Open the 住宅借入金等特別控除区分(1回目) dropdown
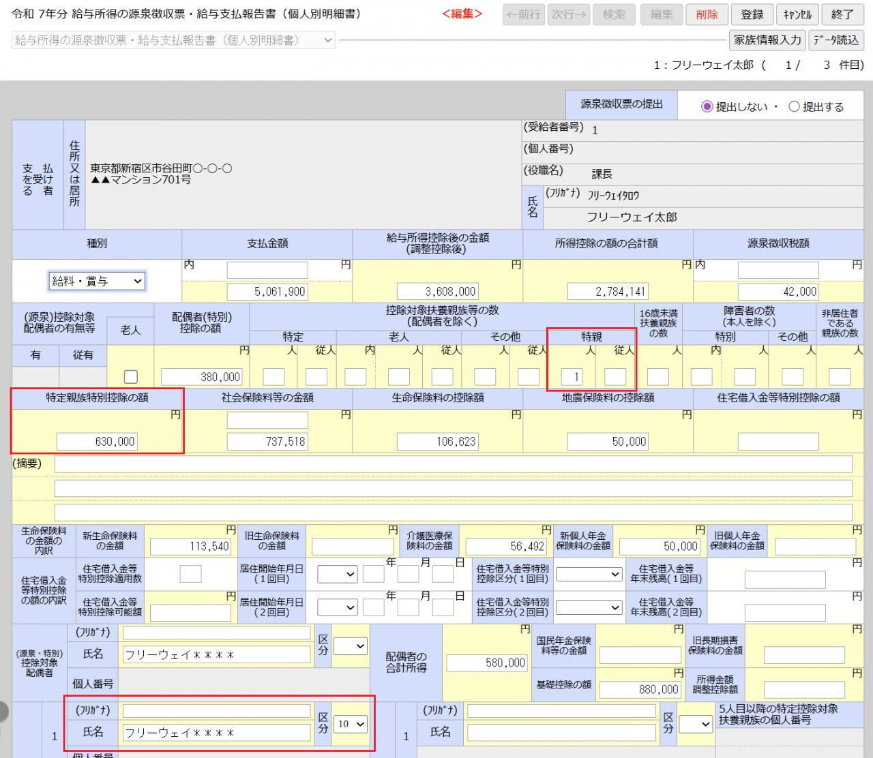This screenshot has height=758, width=873. pos(588,574)
